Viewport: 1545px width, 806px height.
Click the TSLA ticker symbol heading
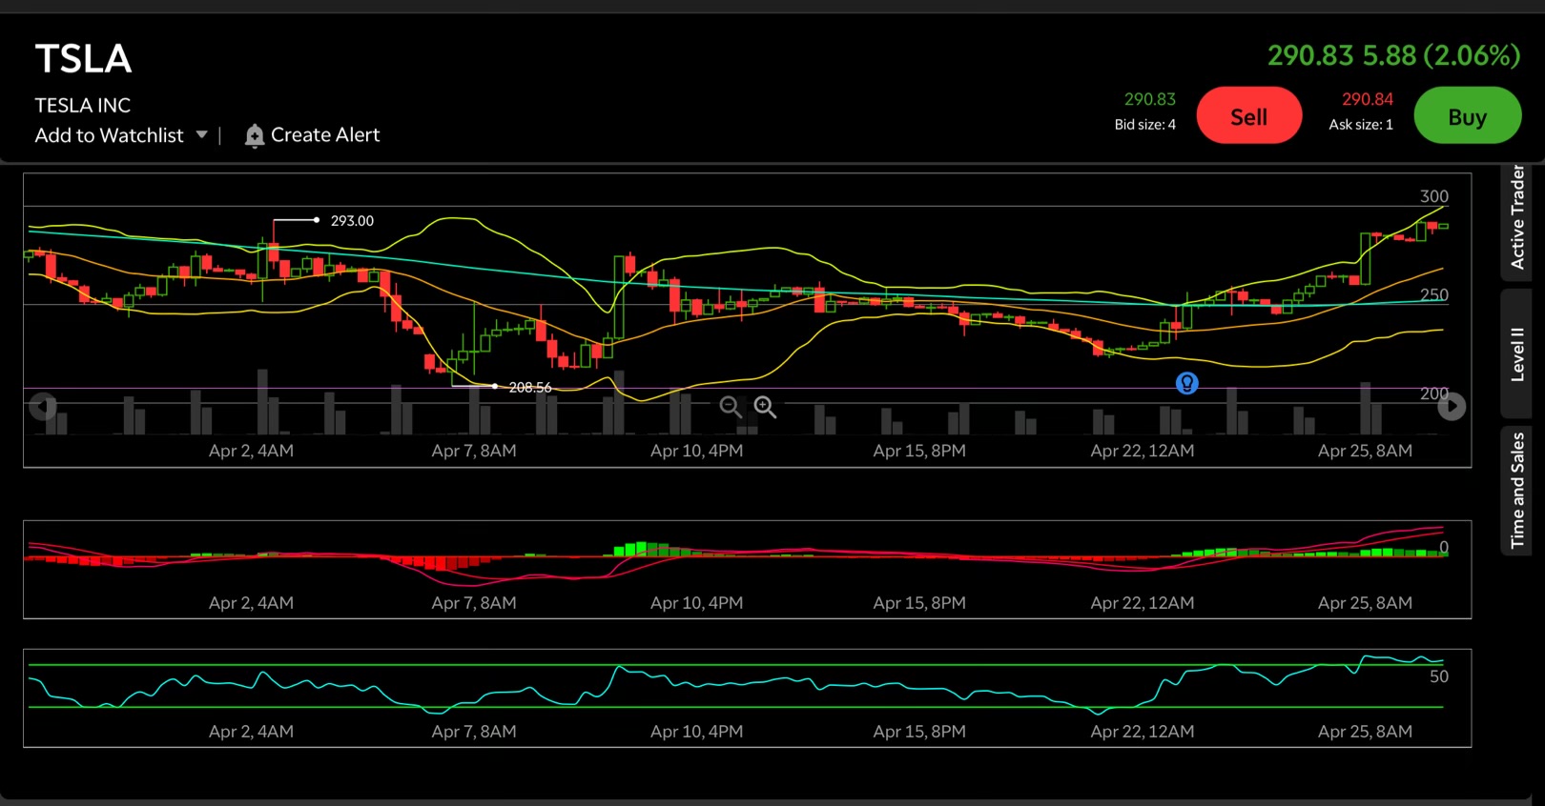(83, 59)
